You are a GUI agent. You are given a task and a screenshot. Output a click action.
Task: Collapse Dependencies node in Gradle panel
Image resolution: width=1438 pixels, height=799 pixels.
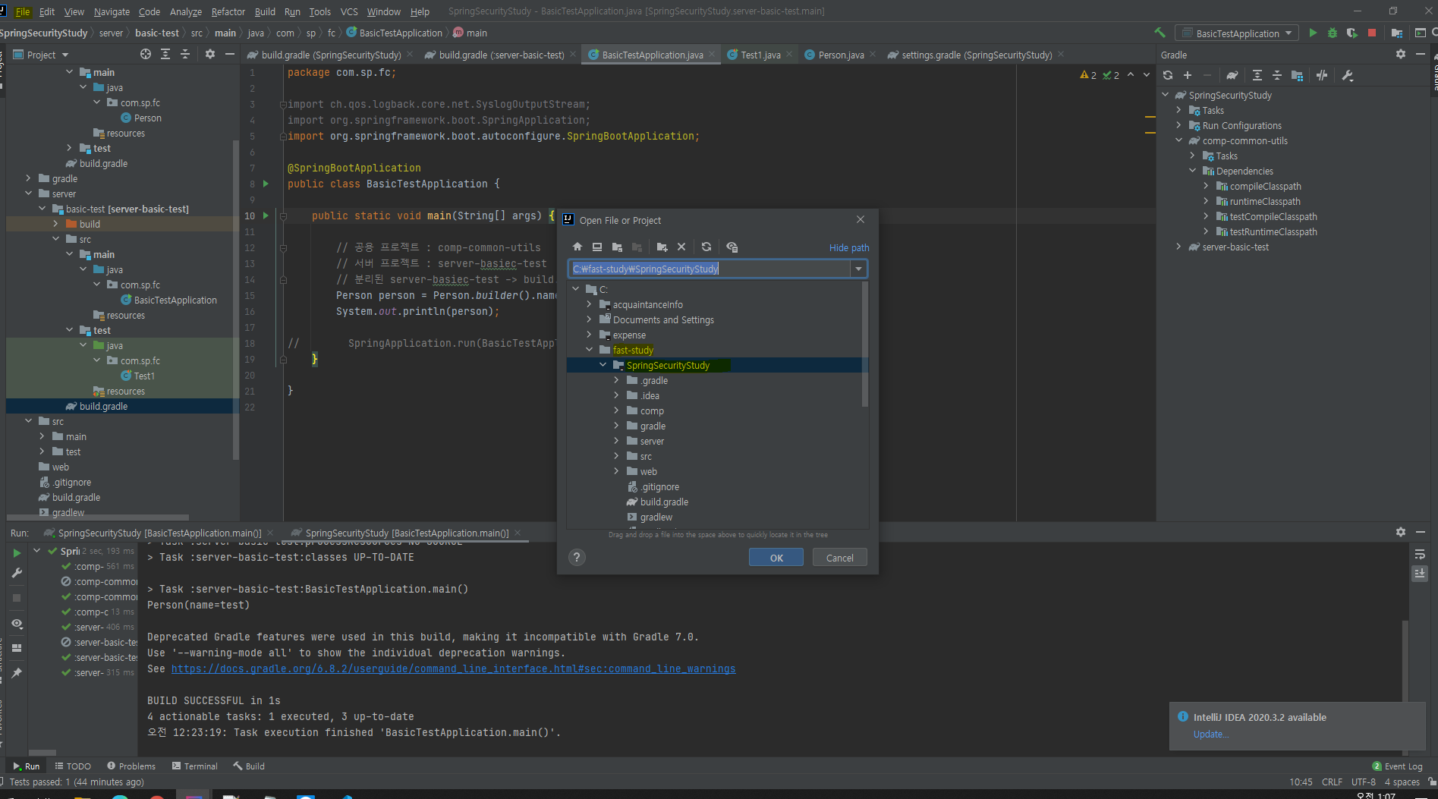tap(1192, 171)
